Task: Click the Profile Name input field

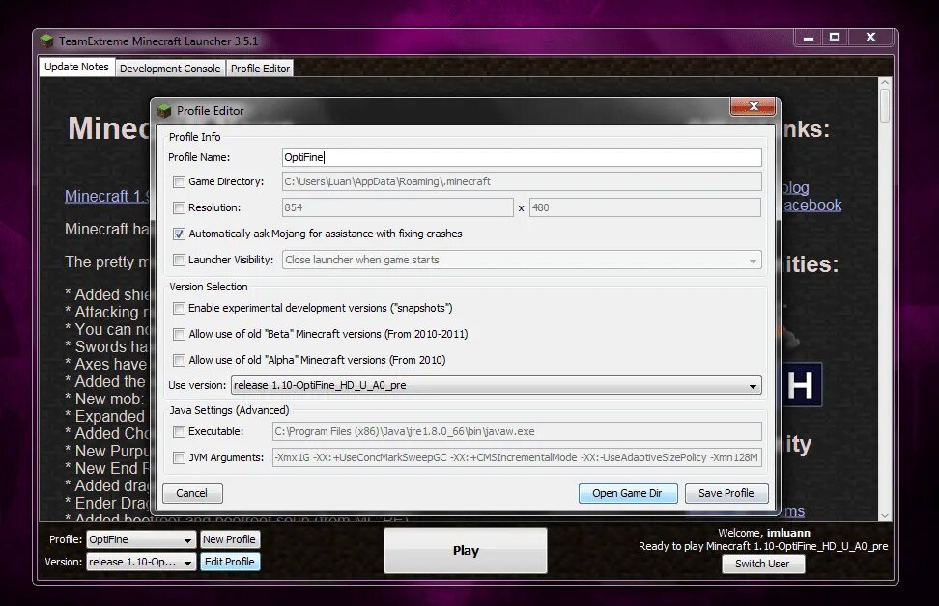Action: point(522,157)
